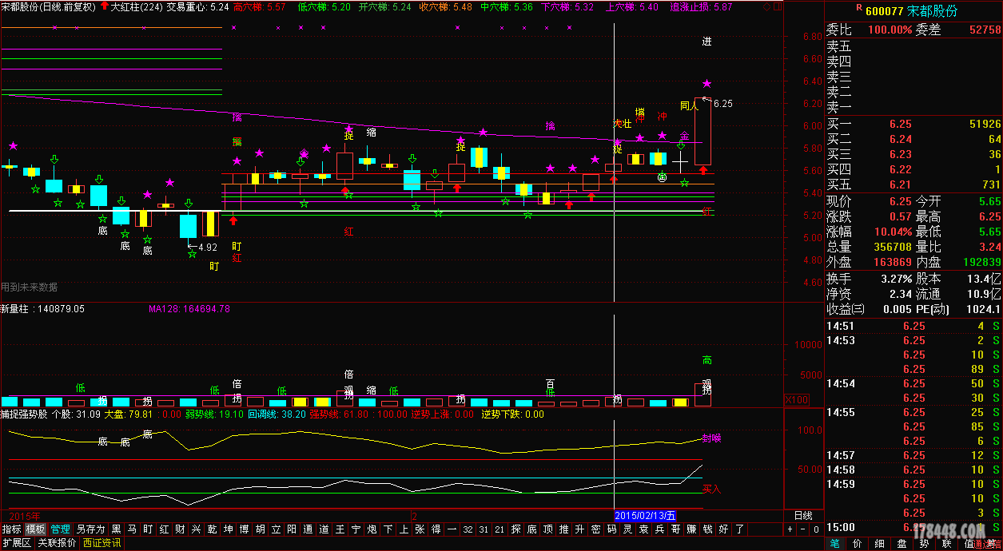
Task: Click the 用到未来数据 notice text
Action: click(x=30, y=287)
